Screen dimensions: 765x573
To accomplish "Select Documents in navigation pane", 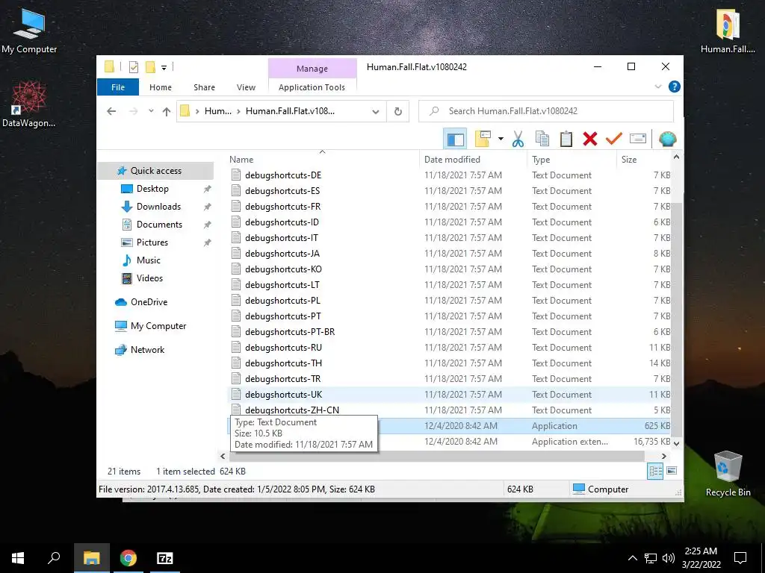I will 159,225.
